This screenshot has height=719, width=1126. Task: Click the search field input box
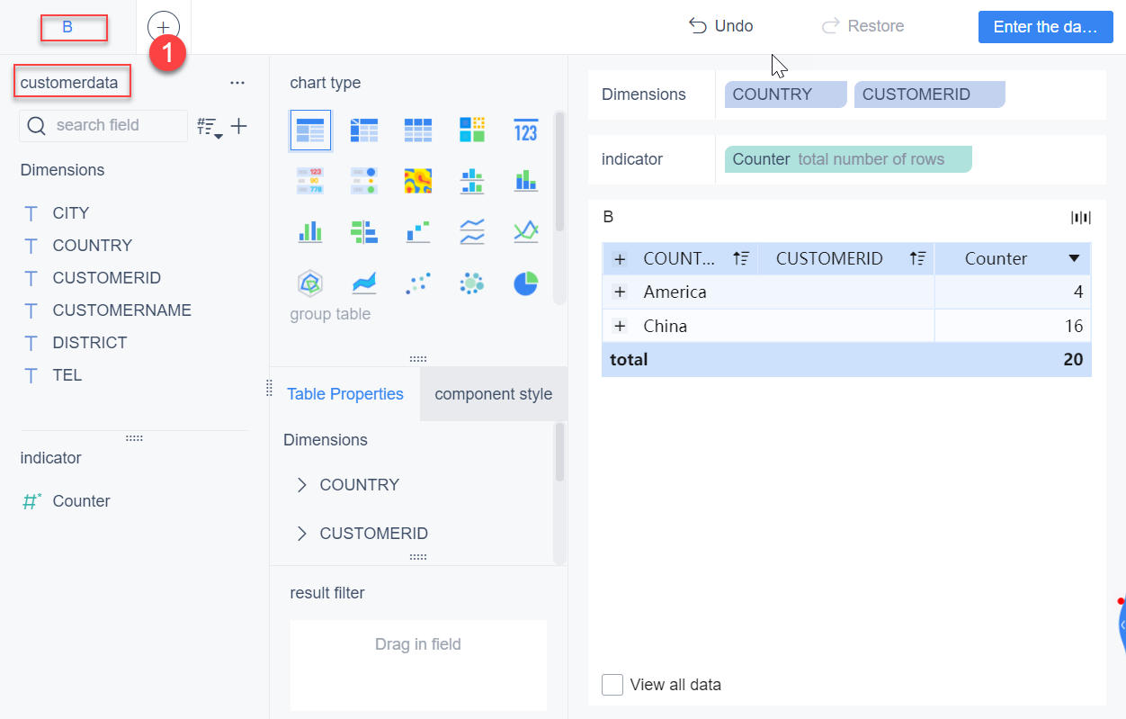tap(103, 125)
